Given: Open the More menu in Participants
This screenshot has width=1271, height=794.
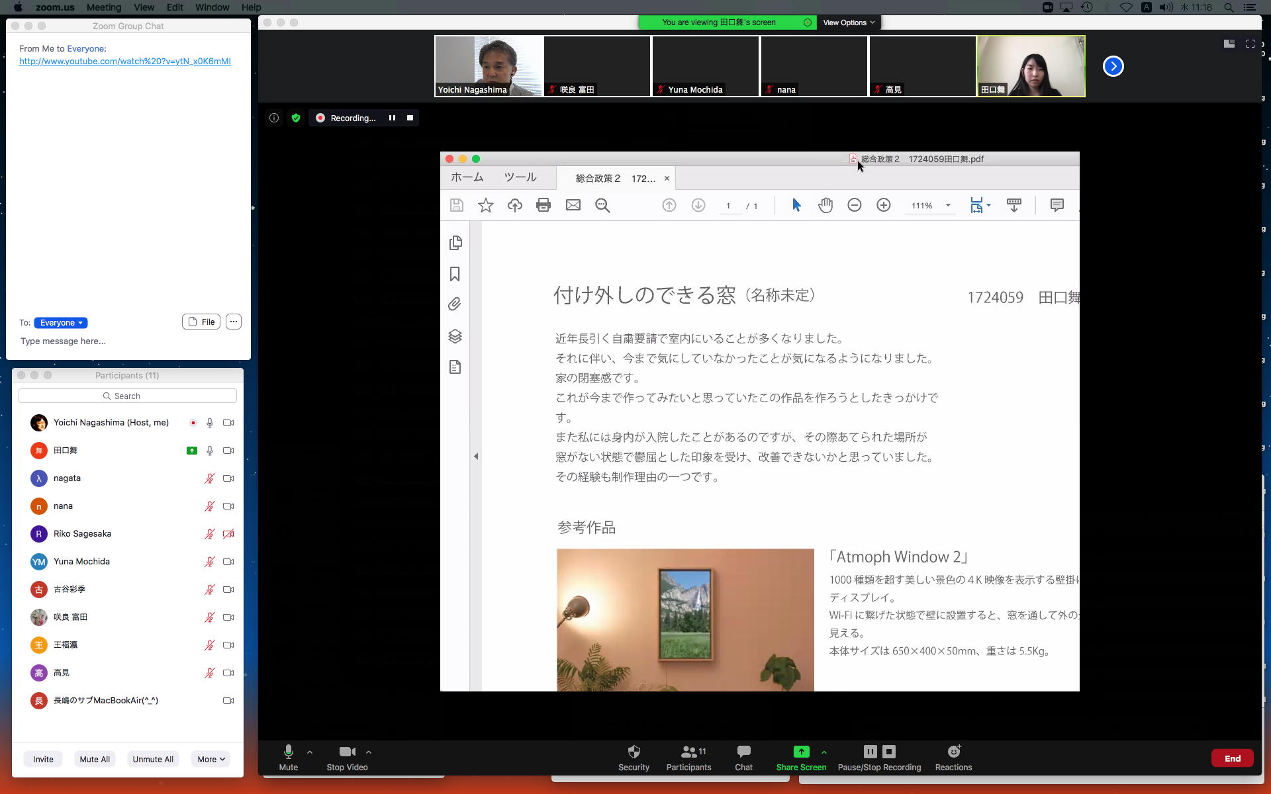Looking at the screenshot, I should [x=211, y=759].
